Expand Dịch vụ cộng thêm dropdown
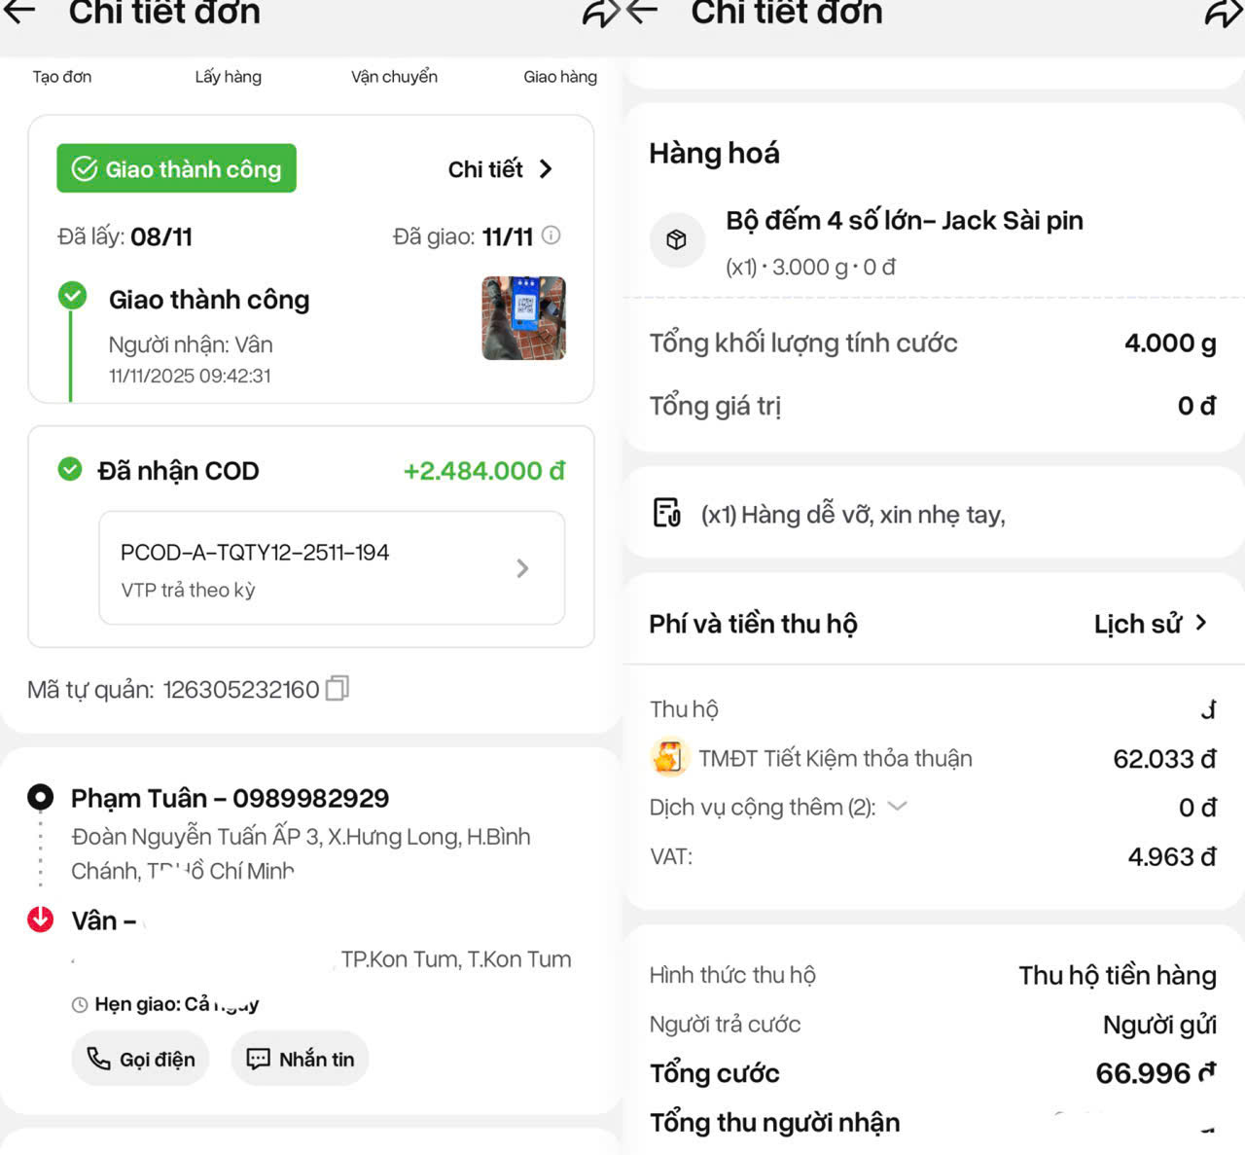Image resolution: width=1245 pixels, height=1155 pixels. (x=898, y=807)
